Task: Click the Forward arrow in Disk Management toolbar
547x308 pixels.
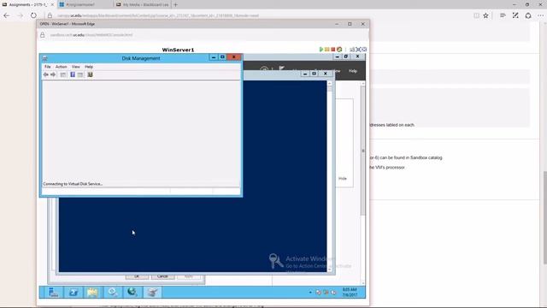Action: [x=53, y=74]
